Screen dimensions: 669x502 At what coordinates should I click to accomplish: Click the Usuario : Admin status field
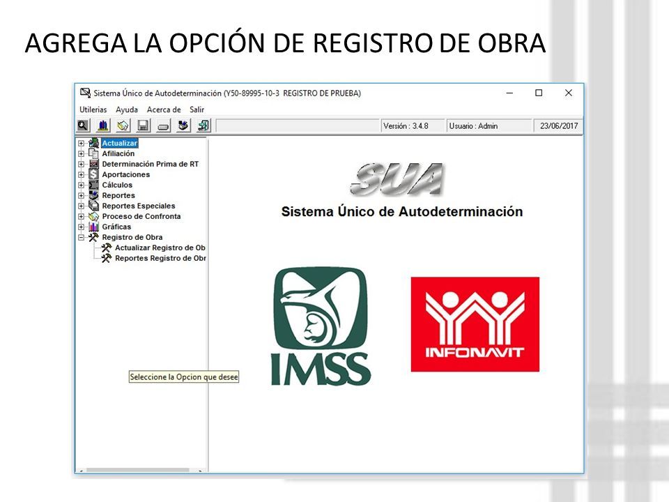[489, 126]
